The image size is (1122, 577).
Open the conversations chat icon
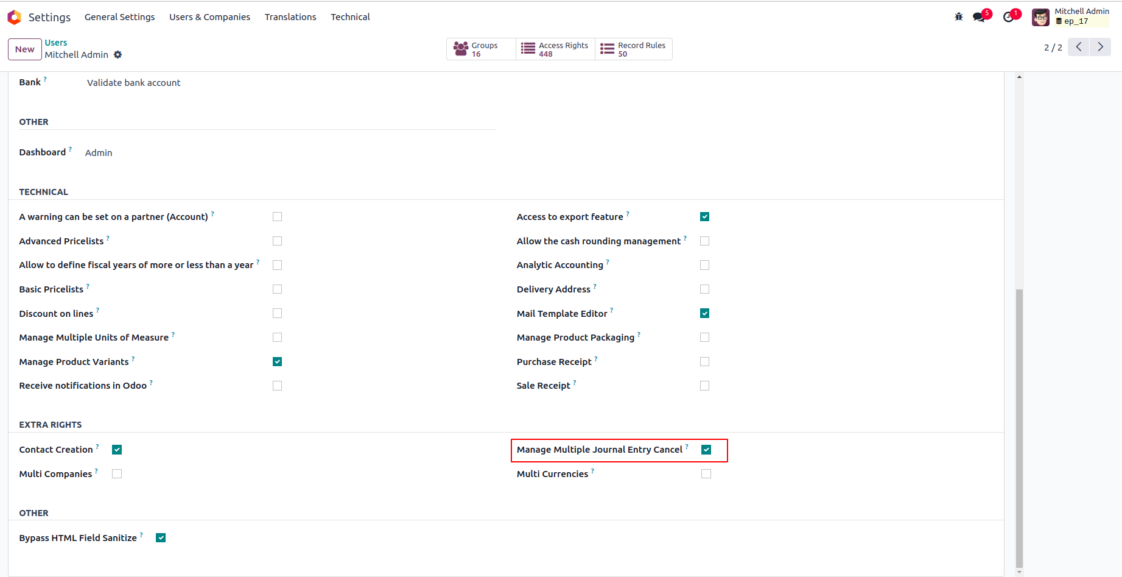[979, 17]
